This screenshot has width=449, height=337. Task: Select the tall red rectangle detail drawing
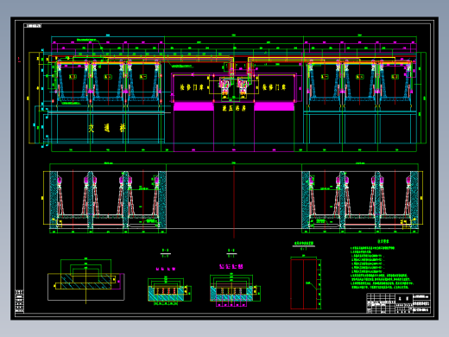[304, 284]
